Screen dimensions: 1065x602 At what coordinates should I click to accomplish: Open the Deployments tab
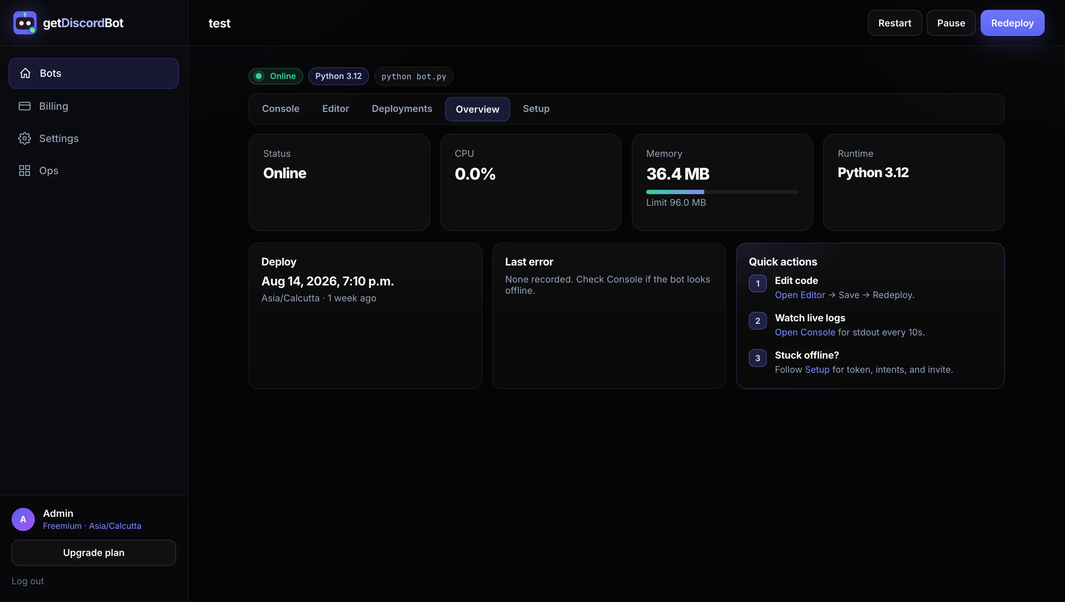point(402,109)
